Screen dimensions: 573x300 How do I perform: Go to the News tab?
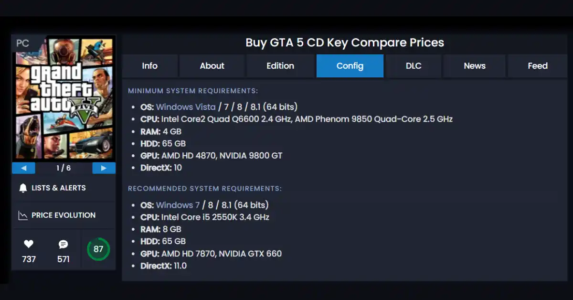pos(475,66)
